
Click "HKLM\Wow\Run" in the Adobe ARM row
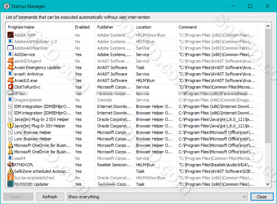(151, 35)
